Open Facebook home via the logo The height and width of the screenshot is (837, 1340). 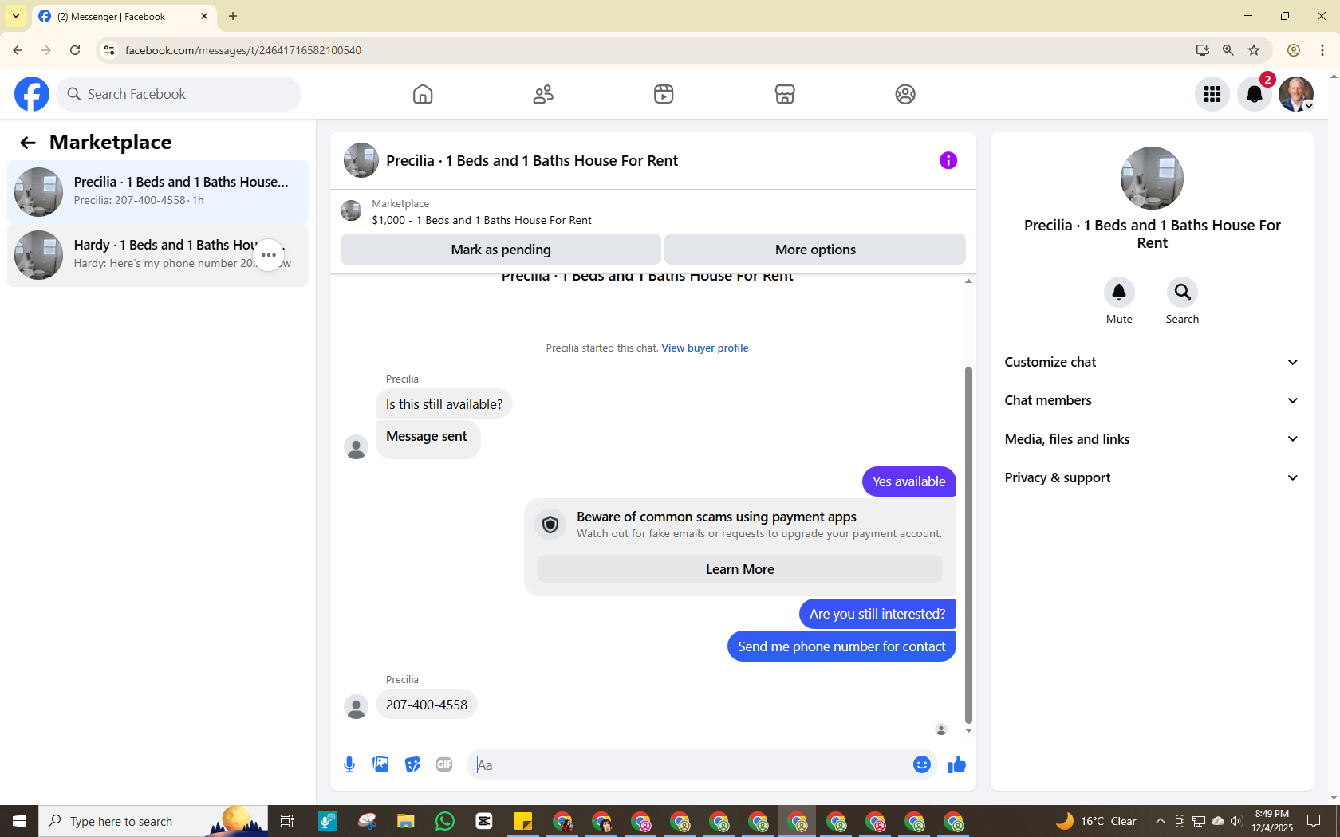32,94
